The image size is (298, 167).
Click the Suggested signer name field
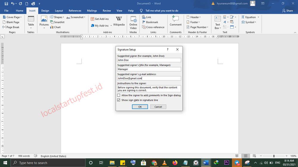[149, 60]
